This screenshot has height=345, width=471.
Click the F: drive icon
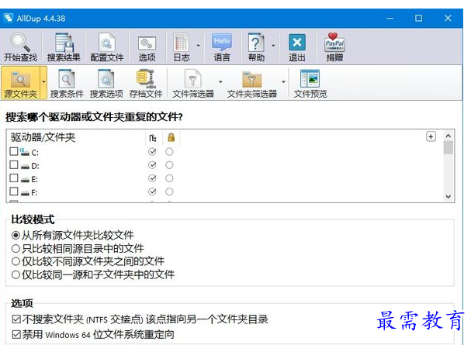[x=25, y=193]
